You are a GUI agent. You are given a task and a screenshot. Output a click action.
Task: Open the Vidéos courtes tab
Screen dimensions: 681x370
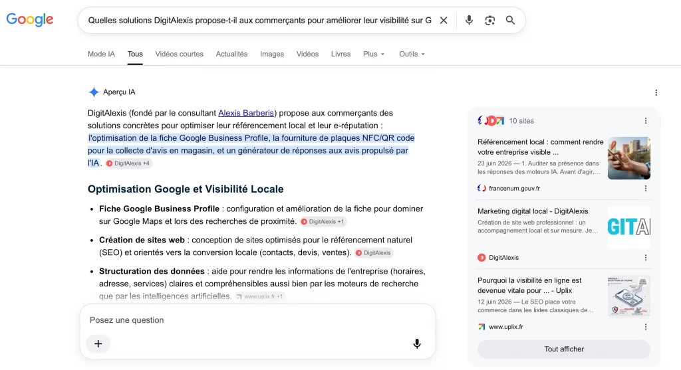180,54
